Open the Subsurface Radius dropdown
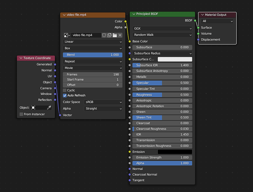Screen dimensions: 253x192 (162, 53)
